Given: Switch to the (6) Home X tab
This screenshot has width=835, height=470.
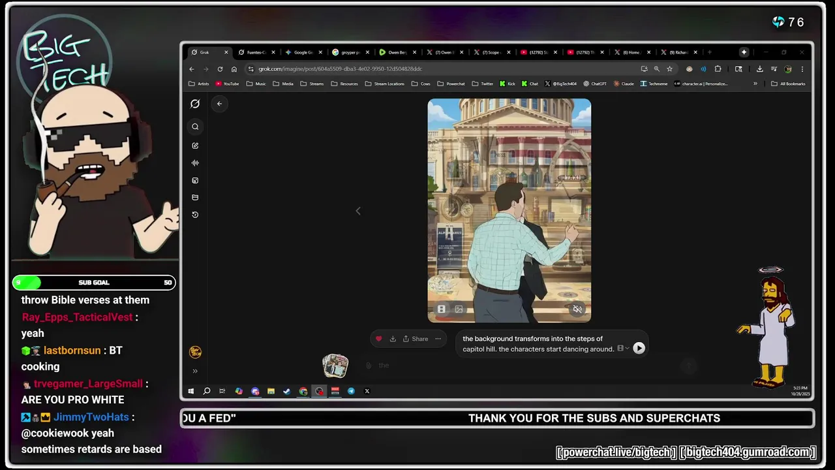Looking at the screenshot, I should click(x=631, y=52).
